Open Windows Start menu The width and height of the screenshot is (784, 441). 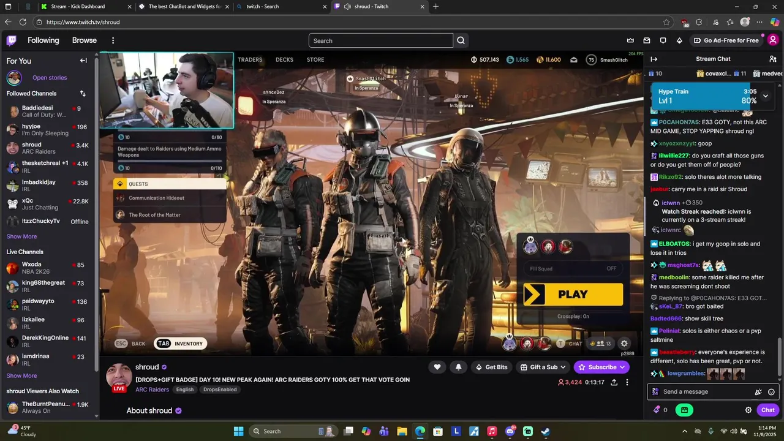[239, 431]
